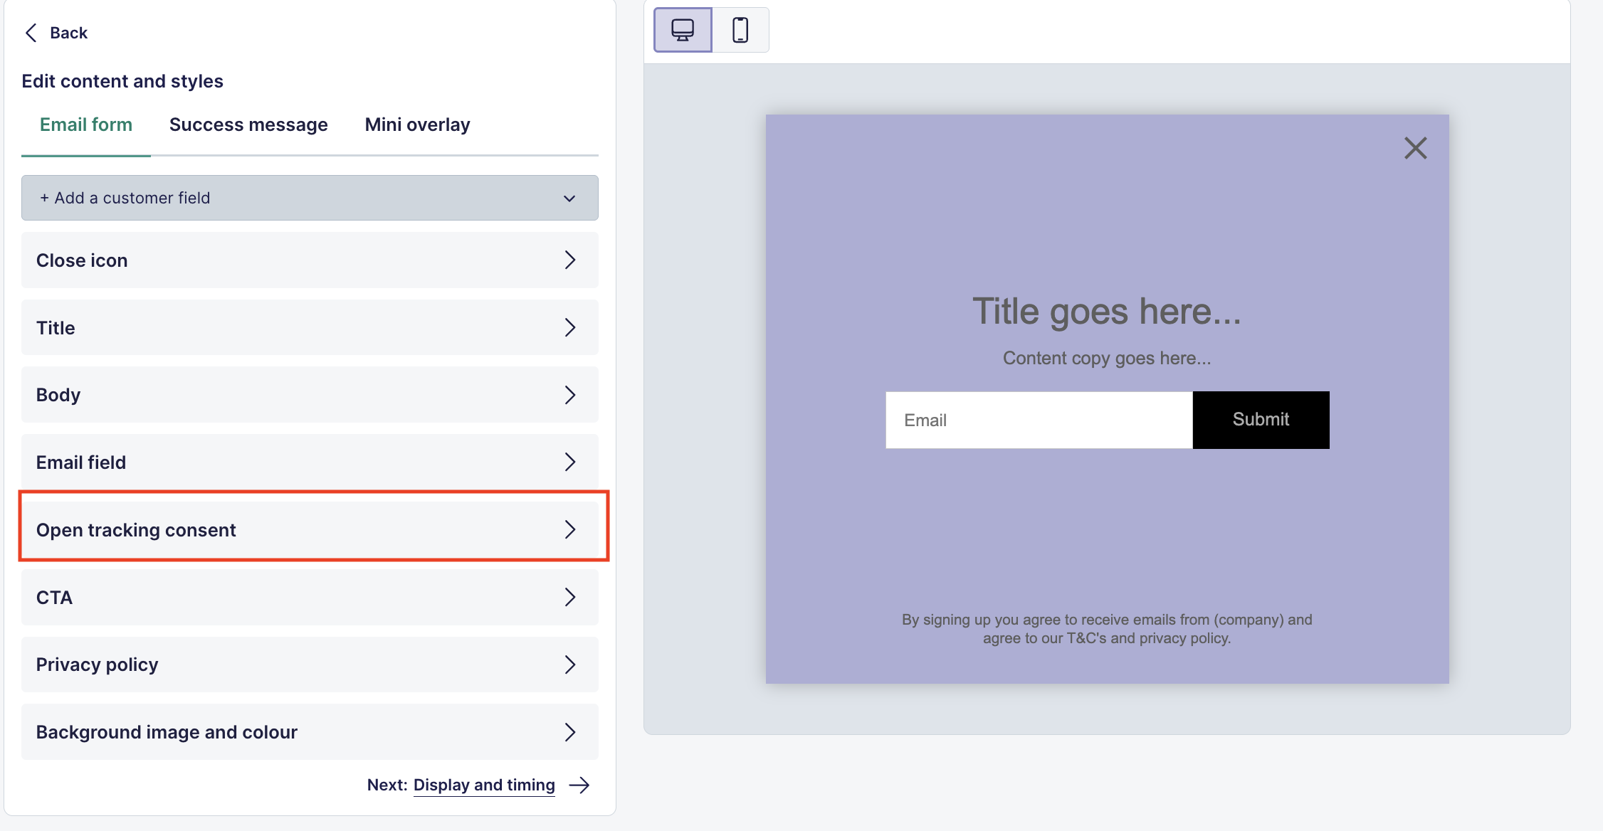
Task: Select the 'Title goes here...' preview heading
Action: point(1107,312)
